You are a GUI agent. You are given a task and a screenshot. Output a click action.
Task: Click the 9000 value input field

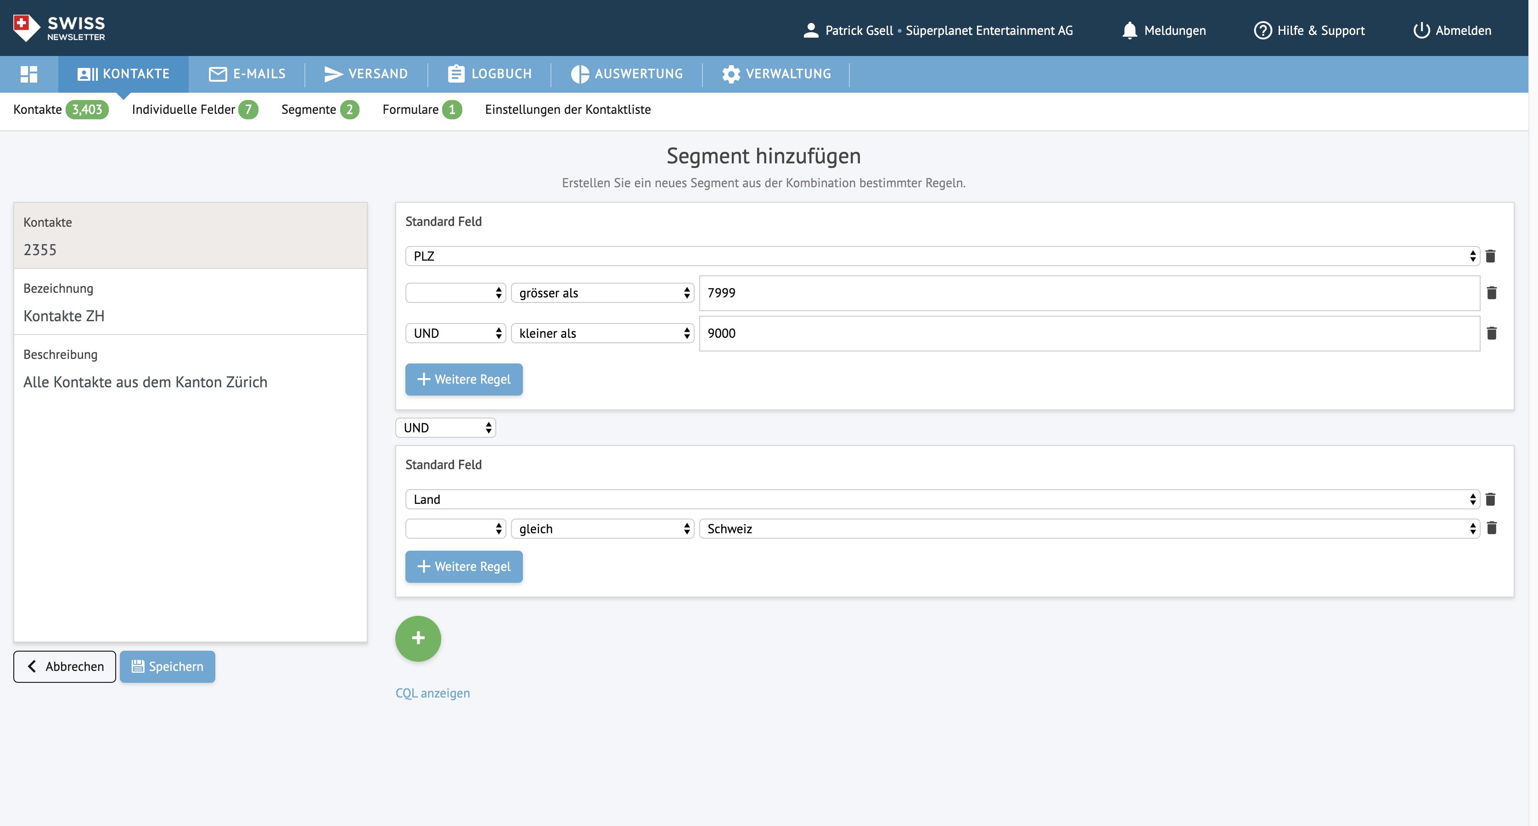click(1089, 334)
